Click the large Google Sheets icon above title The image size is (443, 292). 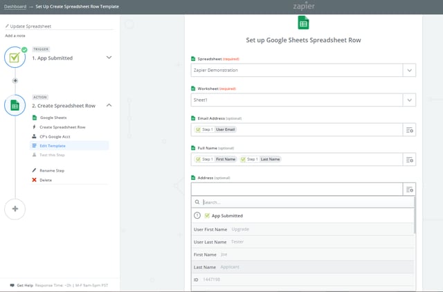click(x=303, y=23)
